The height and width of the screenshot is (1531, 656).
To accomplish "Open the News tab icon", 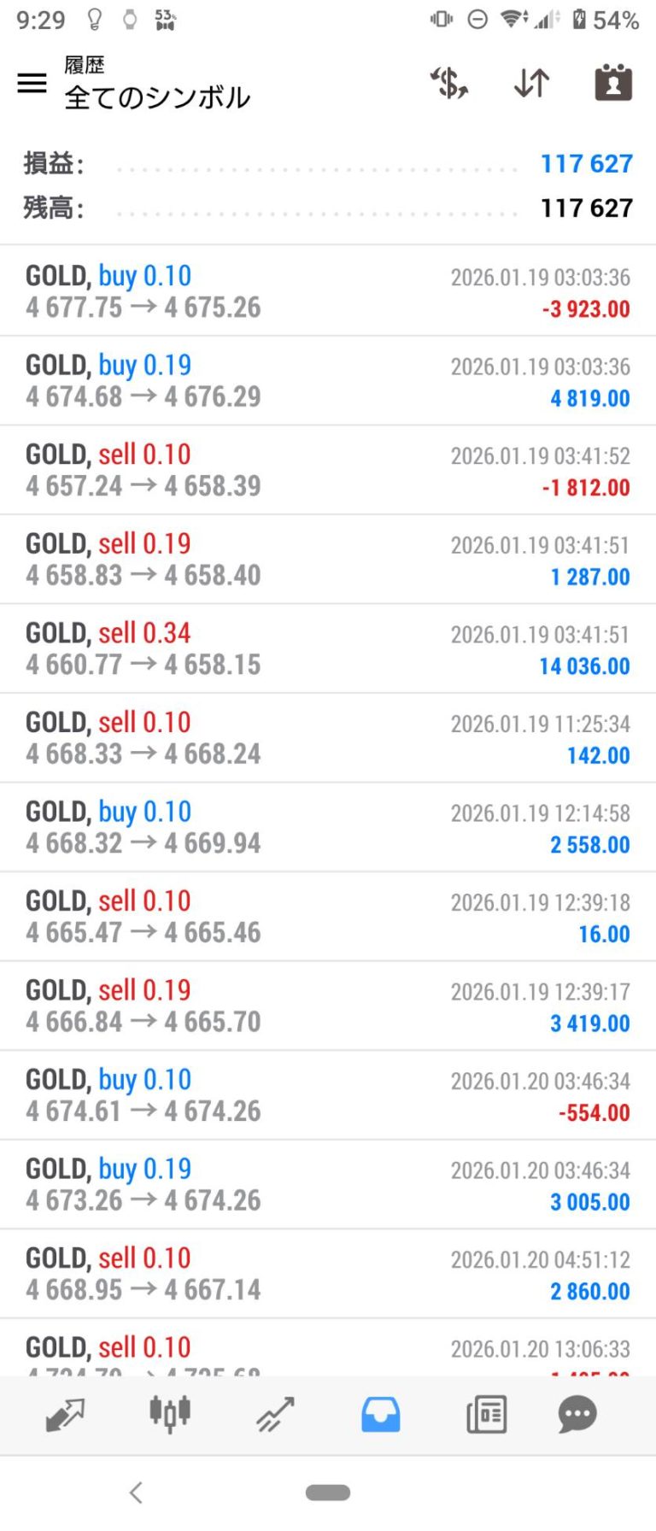I will click(x=486, y=1414).
